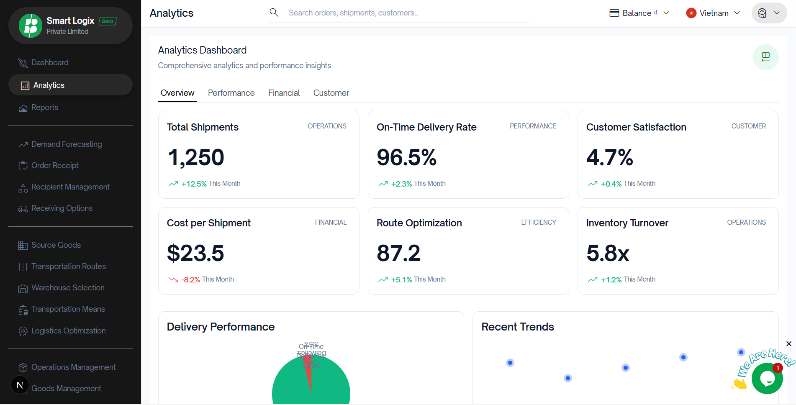
Task: Select the Customer tab
Action: click(x=331, y=93)
